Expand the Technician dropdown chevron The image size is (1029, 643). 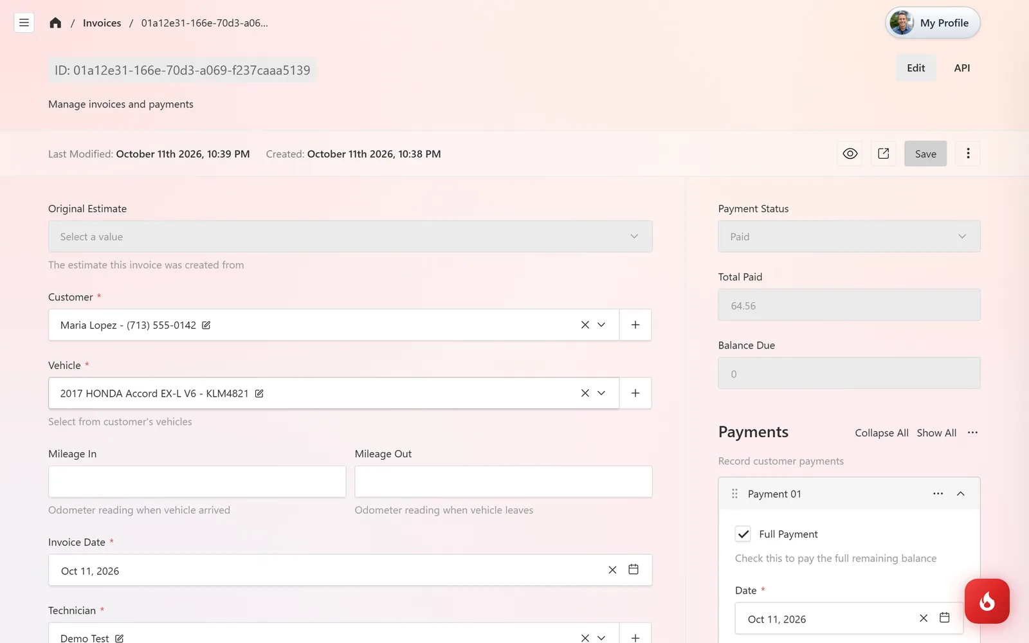(x=601, y=638)
